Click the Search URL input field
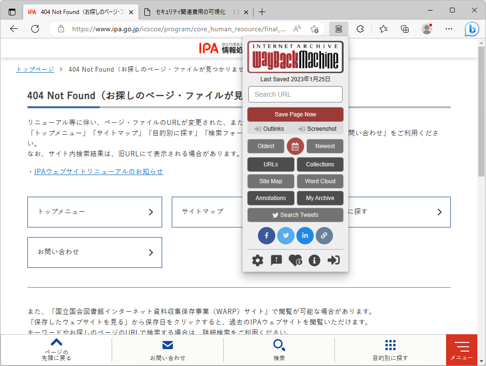The height and width of the screenshot is (366, 486). (295, 94)
